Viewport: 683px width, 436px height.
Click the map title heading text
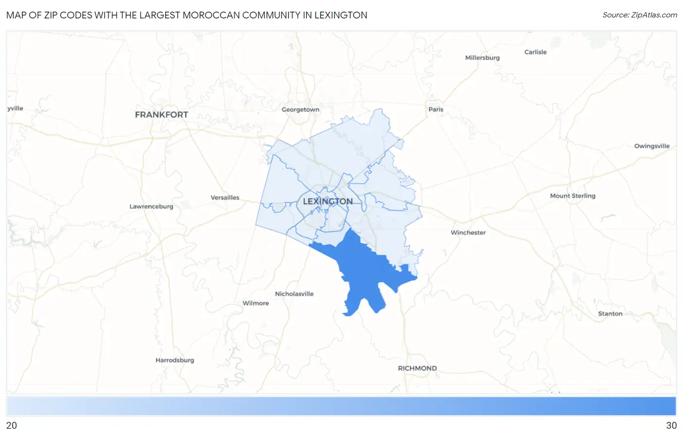pos(187,15)
